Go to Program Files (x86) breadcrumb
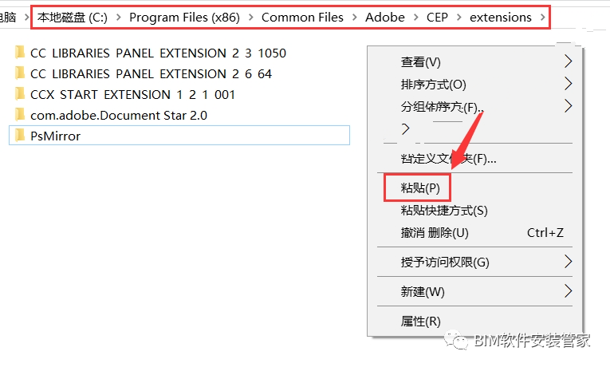This screenshot has height=367, width=610. (184, 17)
